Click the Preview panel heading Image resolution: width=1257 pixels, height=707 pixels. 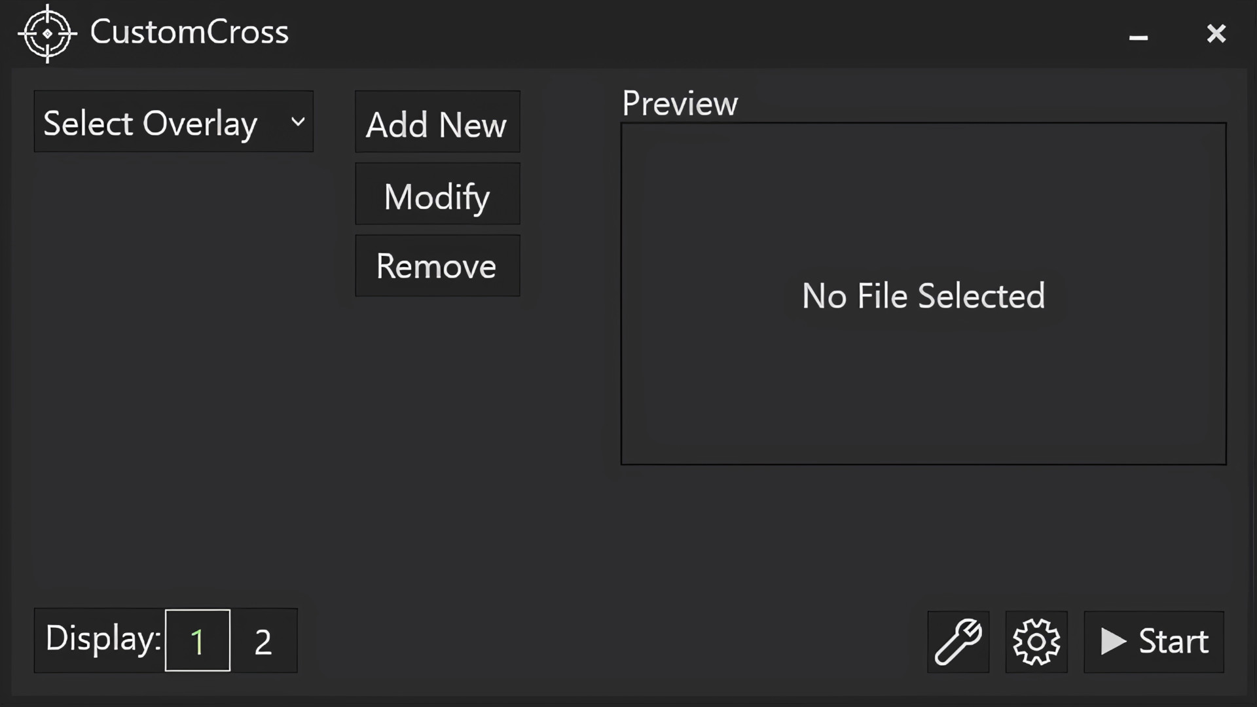pyautogui.click(x=680, y=103)
